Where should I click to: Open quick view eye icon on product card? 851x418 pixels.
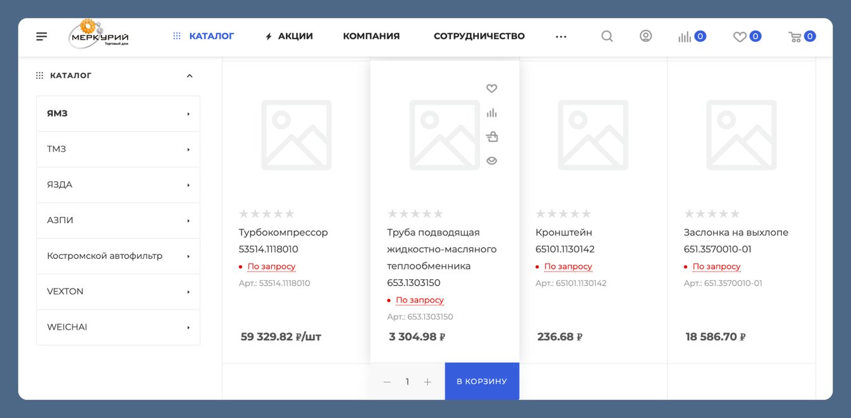point(492,161)
